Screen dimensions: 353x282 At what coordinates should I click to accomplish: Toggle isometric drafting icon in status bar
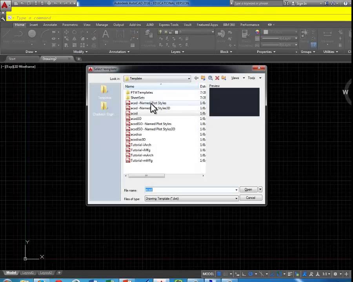tap(261, 274)
